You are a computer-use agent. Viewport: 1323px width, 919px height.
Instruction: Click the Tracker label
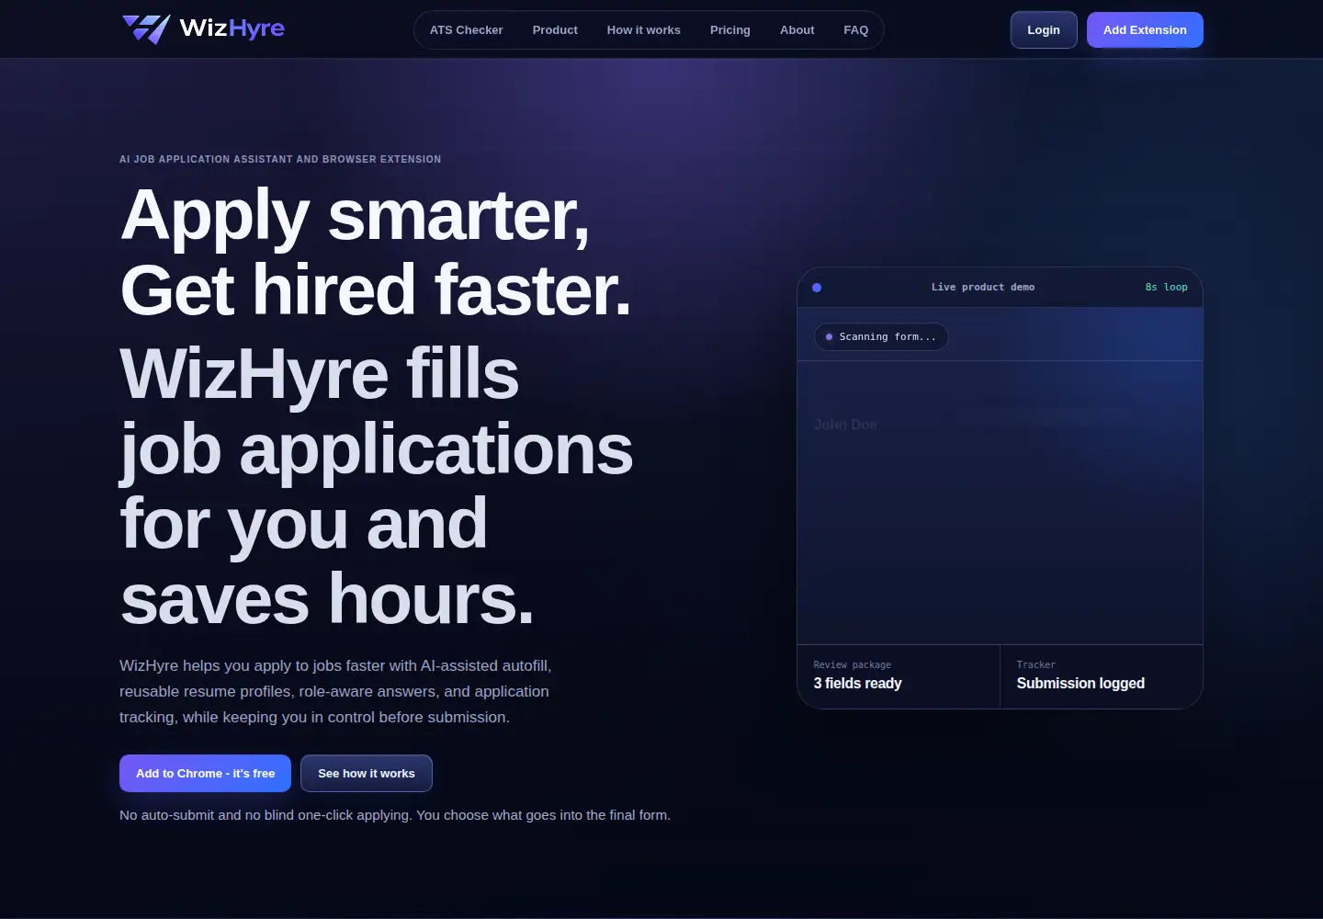tap(1035, 665)
